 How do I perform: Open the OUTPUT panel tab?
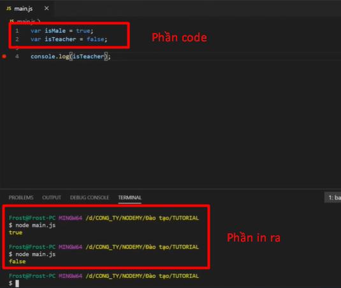(52, 198)
